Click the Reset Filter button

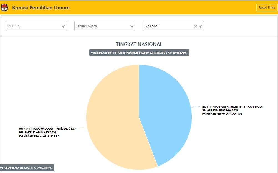[x=267, y=7]
